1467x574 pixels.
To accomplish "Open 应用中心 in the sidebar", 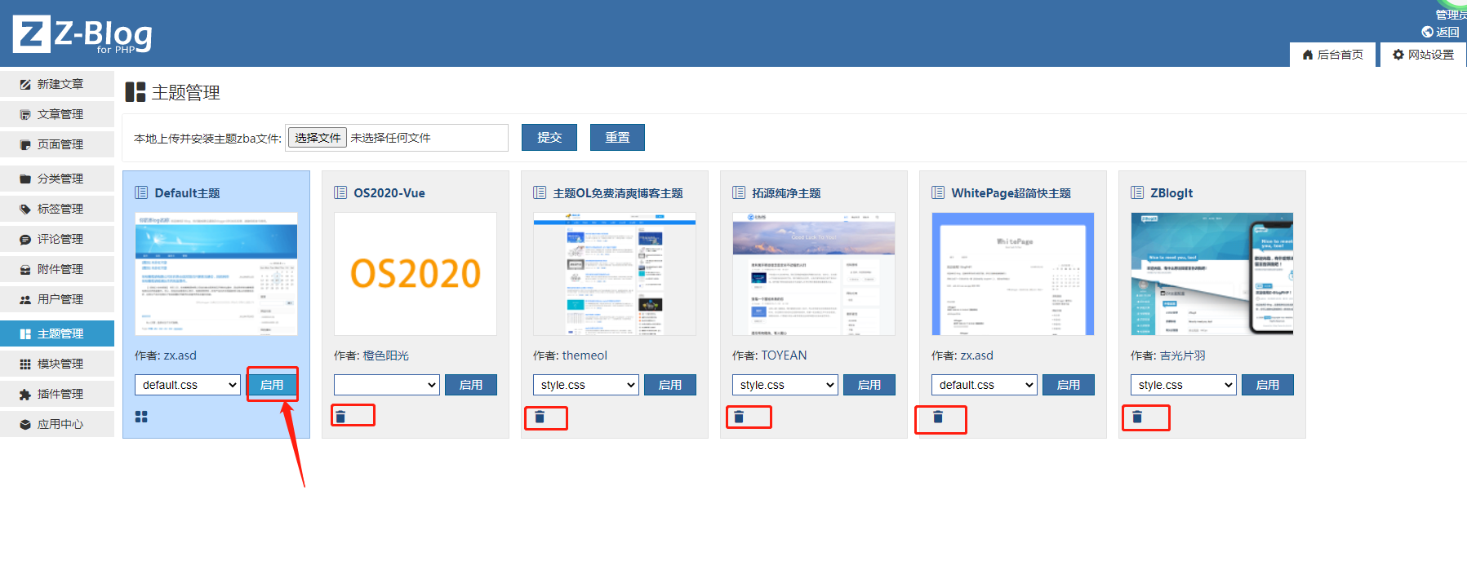I will pos(57,424).
